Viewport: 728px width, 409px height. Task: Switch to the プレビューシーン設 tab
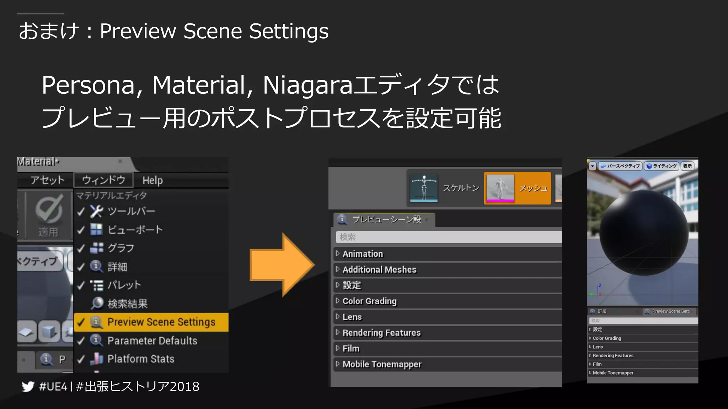tap(384, 220)
